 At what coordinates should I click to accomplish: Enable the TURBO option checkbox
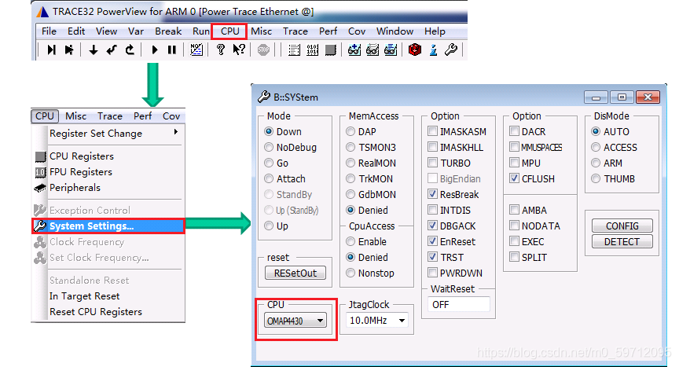(432, 163)
